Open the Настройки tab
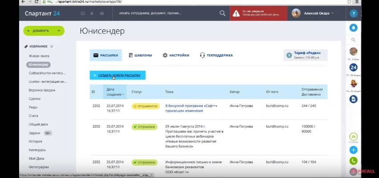The image size is (379, 178). (x=175, y=55)
